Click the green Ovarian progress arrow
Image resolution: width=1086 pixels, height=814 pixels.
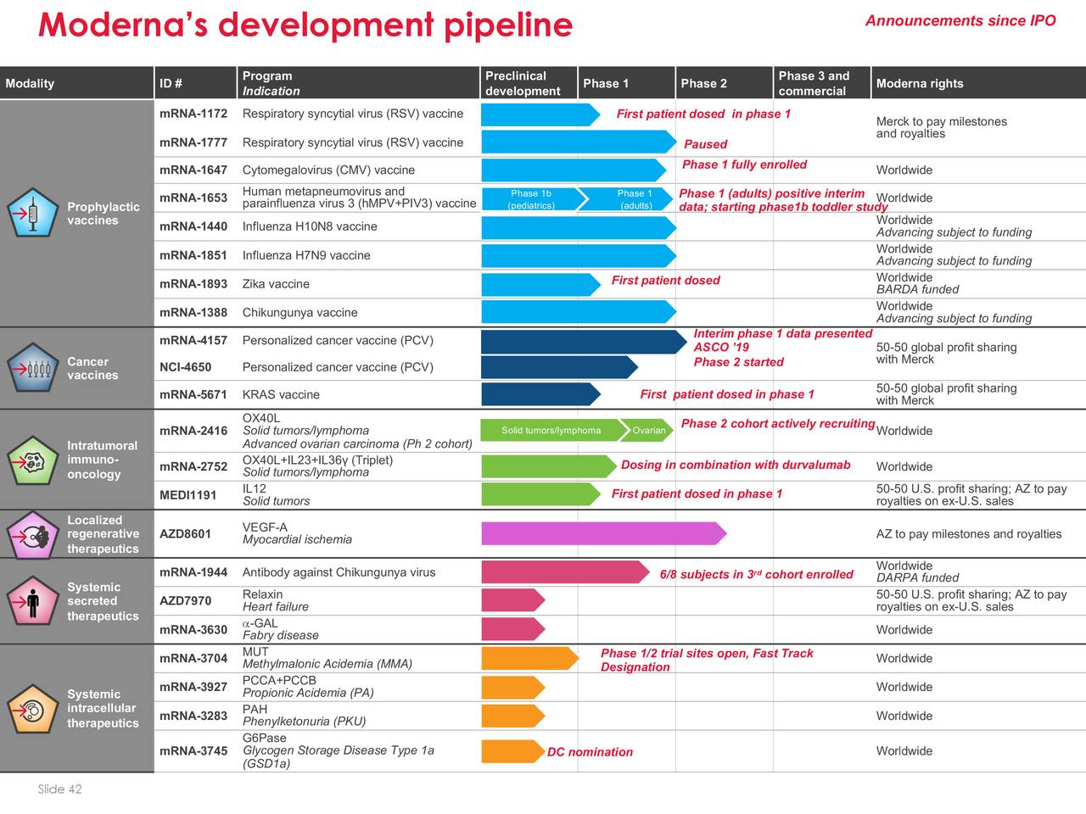tap(647, 430)
